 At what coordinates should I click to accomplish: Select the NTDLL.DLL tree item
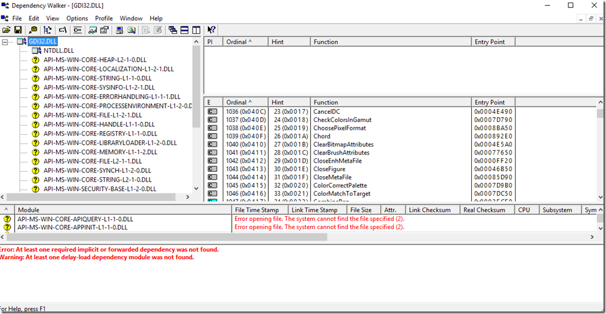point(58,50)
